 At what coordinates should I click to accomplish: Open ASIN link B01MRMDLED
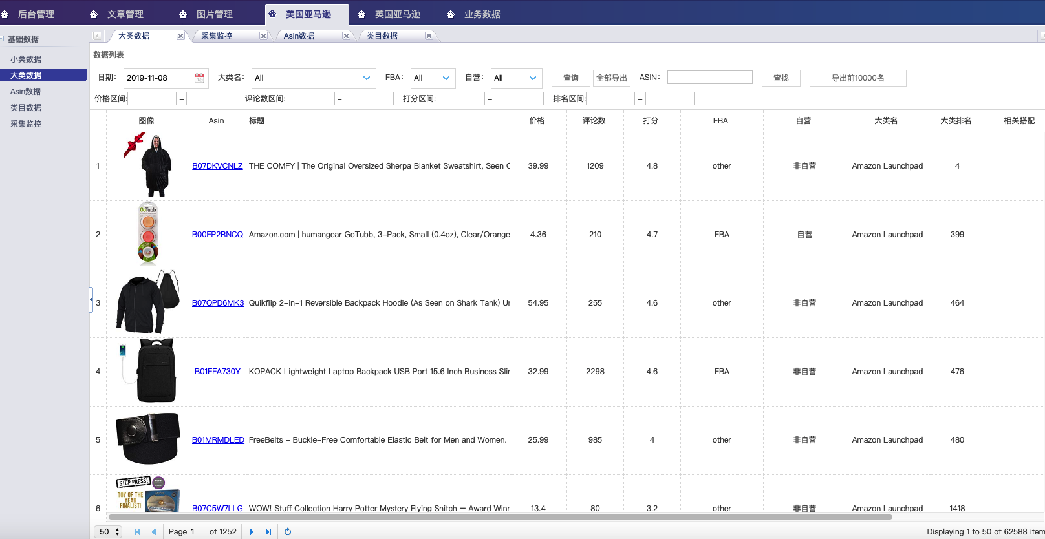pos(218,440)
